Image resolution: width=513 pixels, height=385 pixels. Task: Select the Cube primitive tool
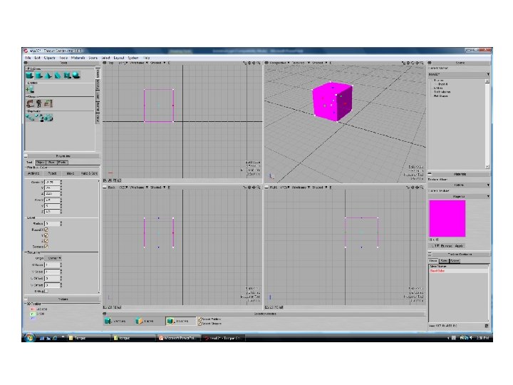30,76
